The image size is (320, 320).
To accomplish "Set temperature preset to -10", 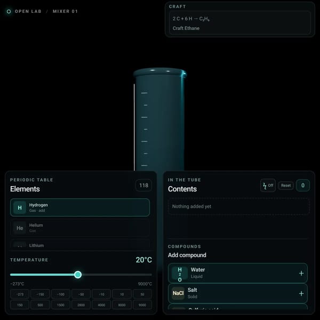I will (x=101, y=294).
